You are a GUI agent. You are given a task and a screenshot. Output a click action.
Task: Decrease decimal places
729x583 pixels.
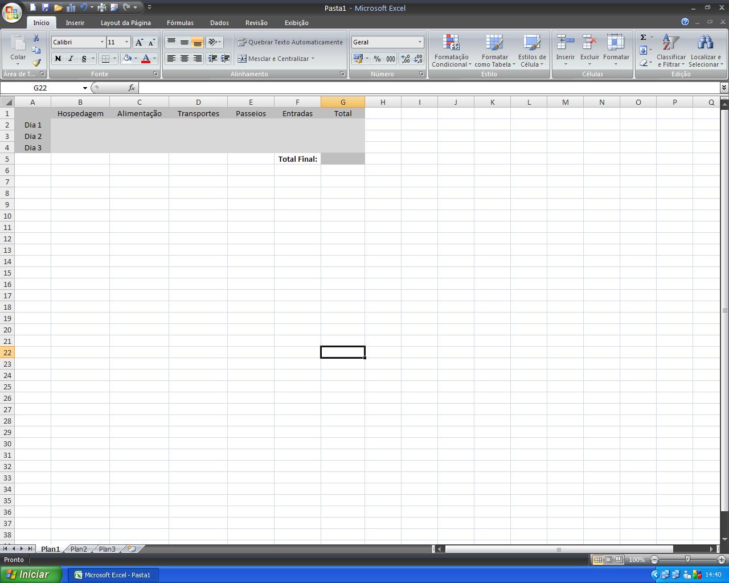(x=418, y=59)
